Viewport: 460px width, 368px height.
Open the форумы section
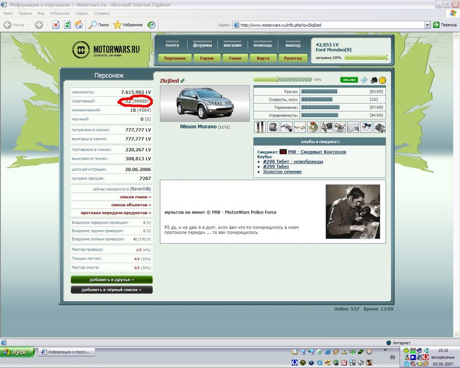tap(202, 45)
